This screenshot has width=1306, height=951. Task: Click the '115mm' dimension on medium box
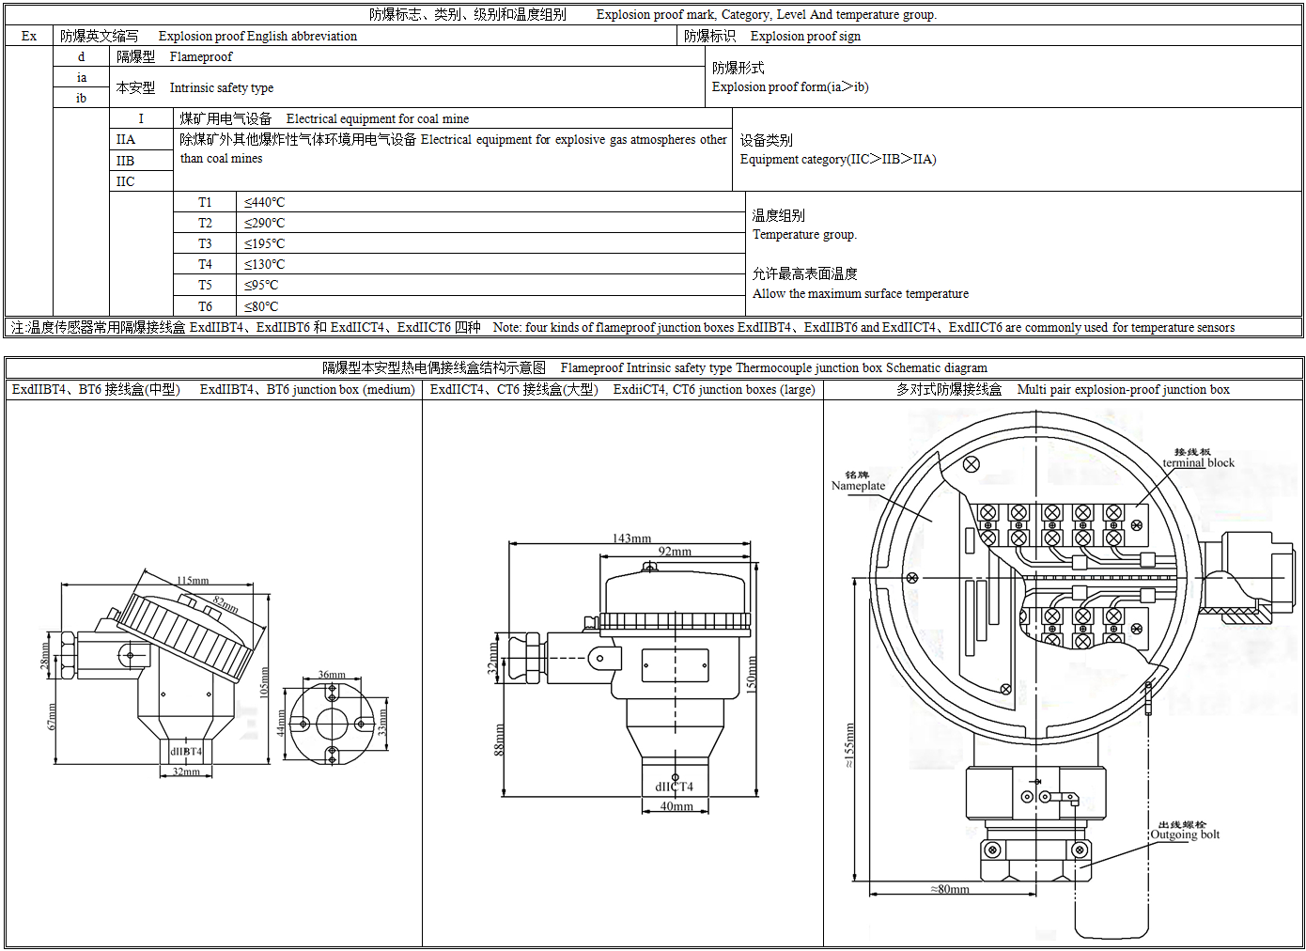(x=193, y=581)
